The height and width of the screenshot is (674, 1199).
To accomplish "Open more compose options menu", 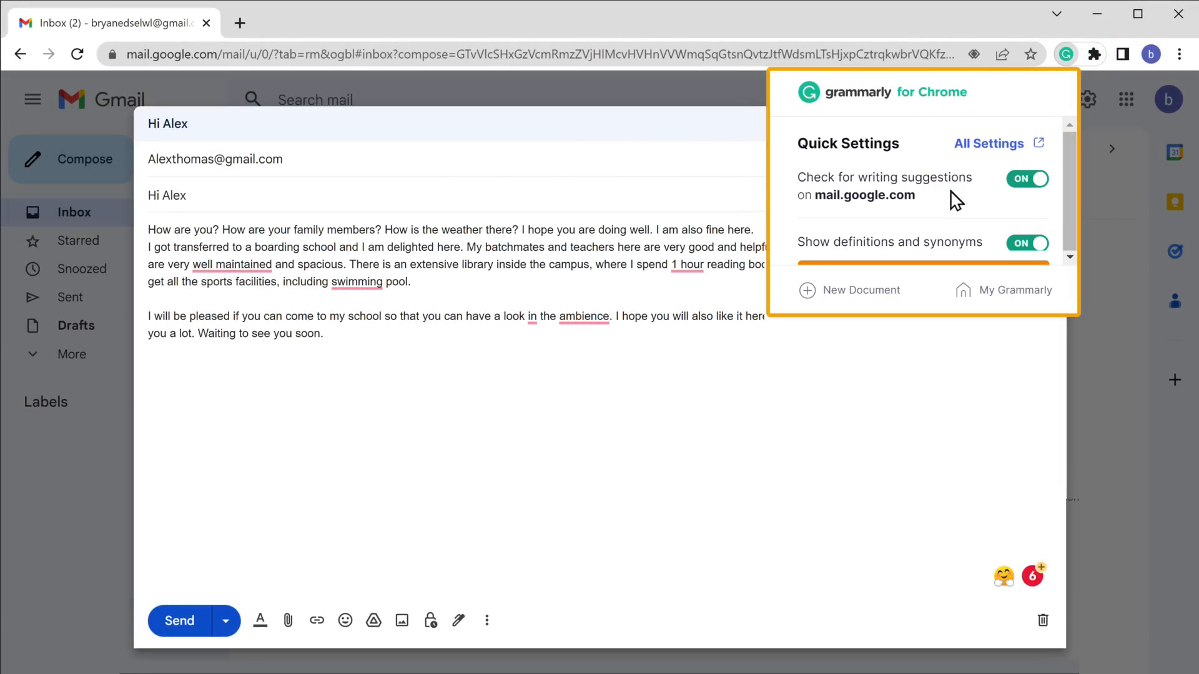I will click(487, 620).
